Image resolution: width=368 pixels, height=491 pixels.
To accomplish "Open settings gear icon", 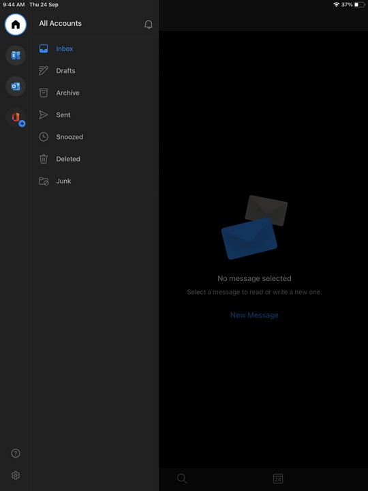I will pos(16,475).
